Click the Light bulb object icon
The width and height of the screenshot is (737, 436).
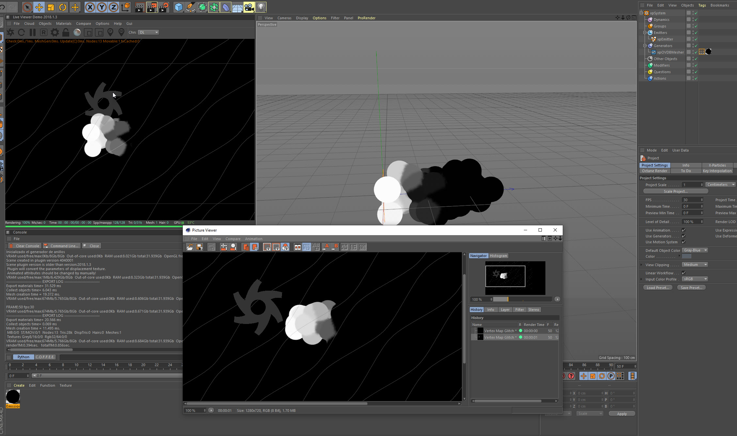(261, 7)
